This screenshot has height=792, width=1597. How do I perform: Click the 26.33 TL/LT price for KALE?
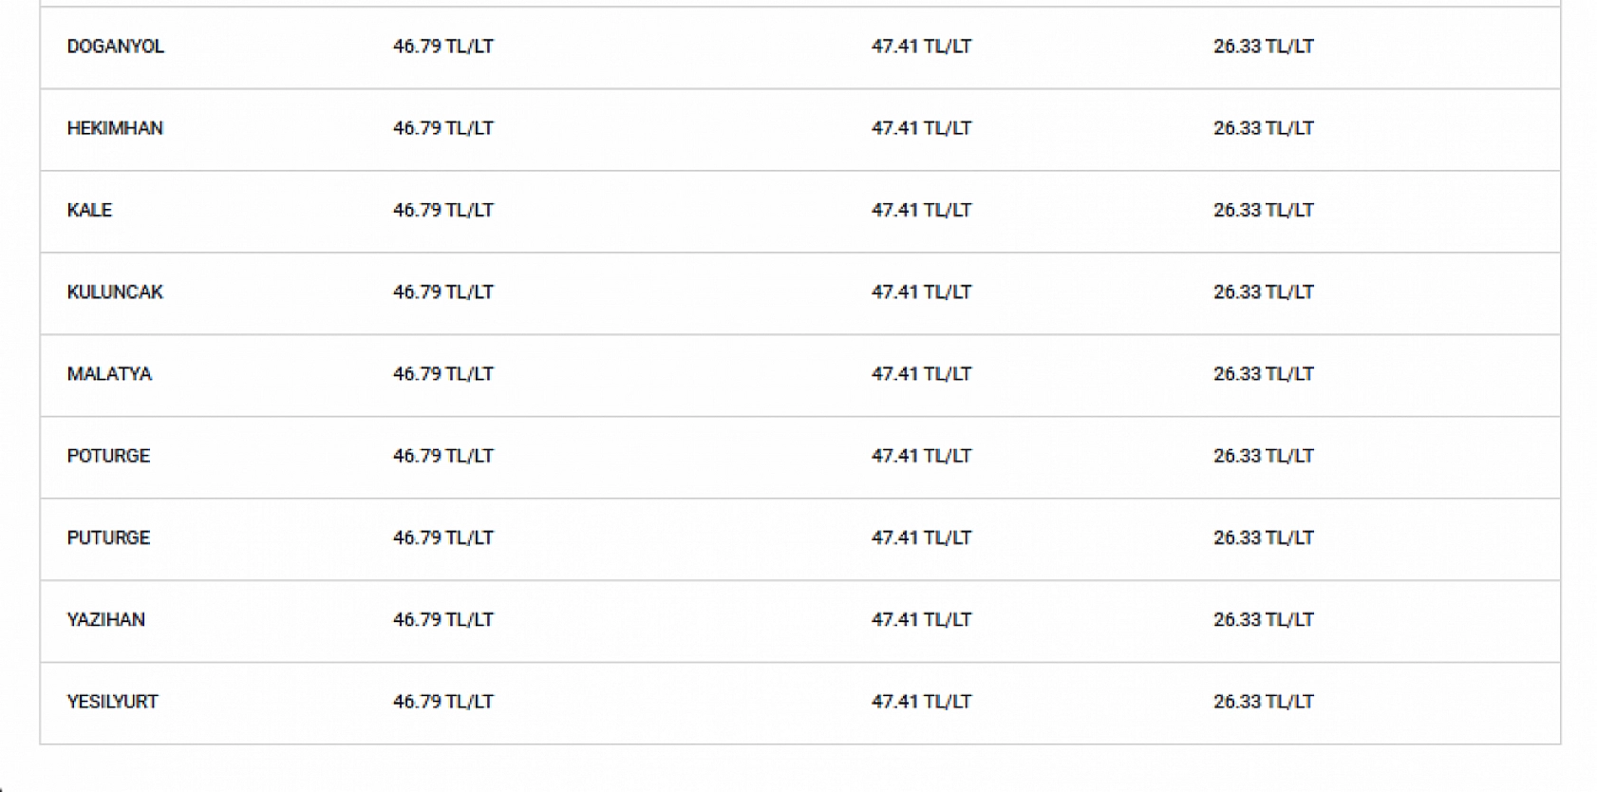pos(1263,210)
